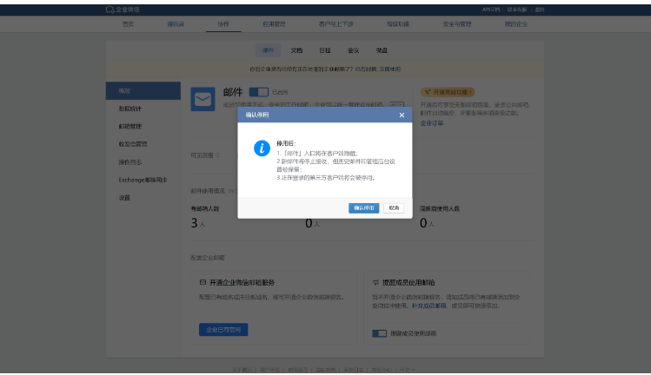Click the 企业订单 link

(432, 123)
